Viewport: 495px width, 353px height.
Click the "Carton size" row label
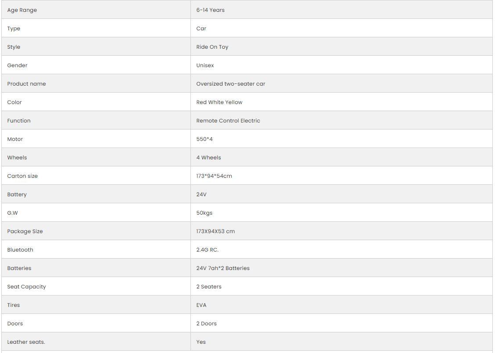[x=22, y=176]
